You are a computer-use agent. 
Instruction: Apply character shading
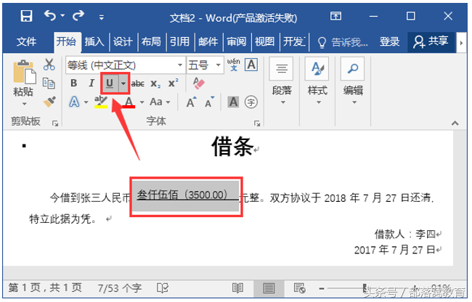coord(233,102)
